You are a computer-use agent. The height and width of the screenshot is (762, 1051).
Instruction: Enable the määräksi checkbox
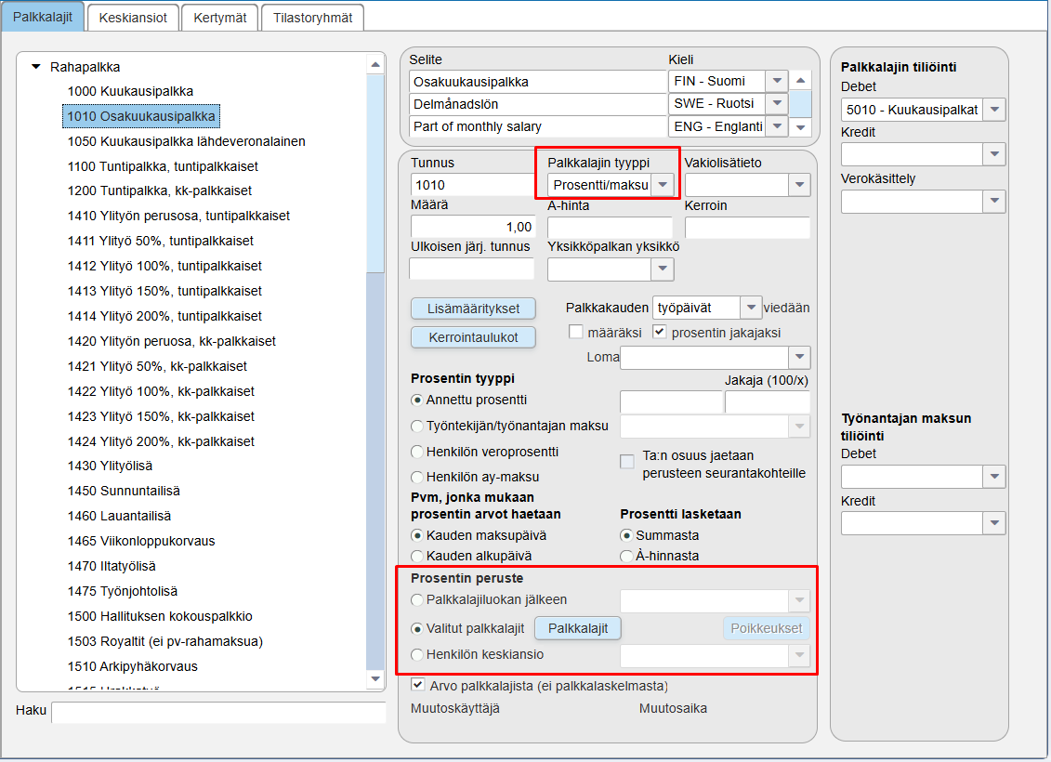[x=576, y=333]
